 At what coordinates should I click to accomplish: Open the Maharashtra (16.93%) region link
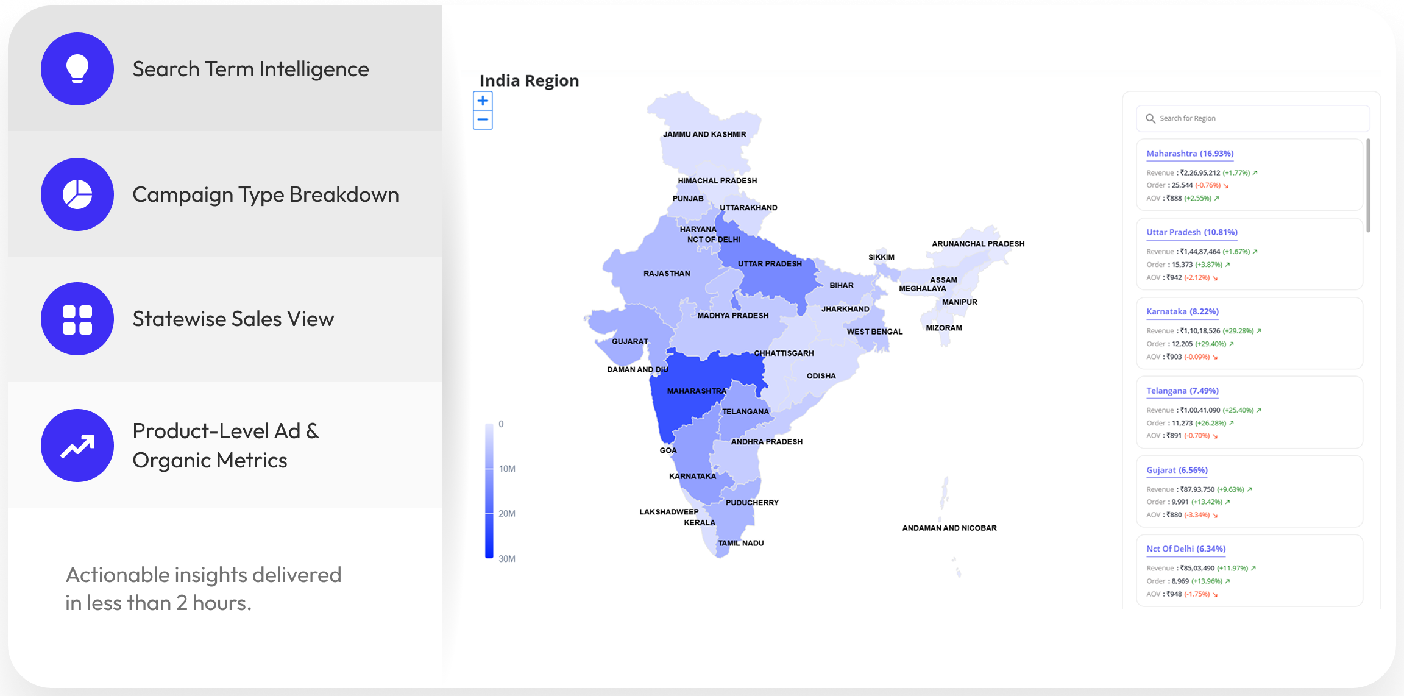(1189, 154)
